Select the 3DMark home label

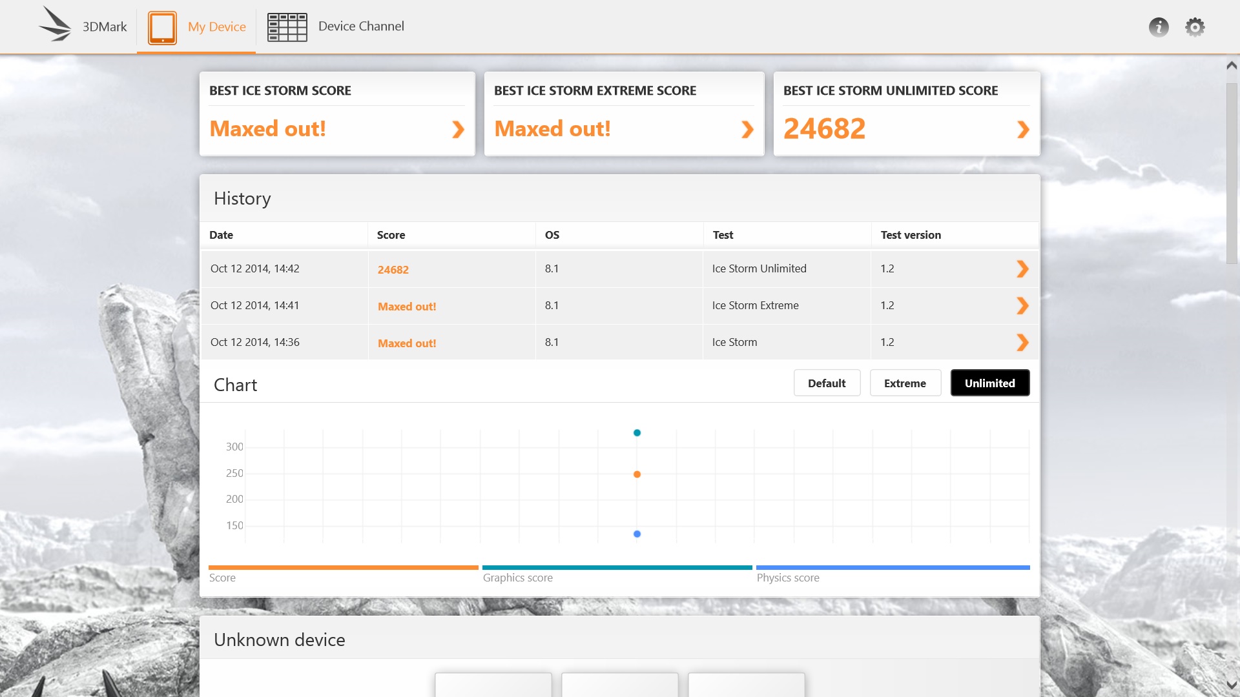pyautogui.click(x=105, y=26)
